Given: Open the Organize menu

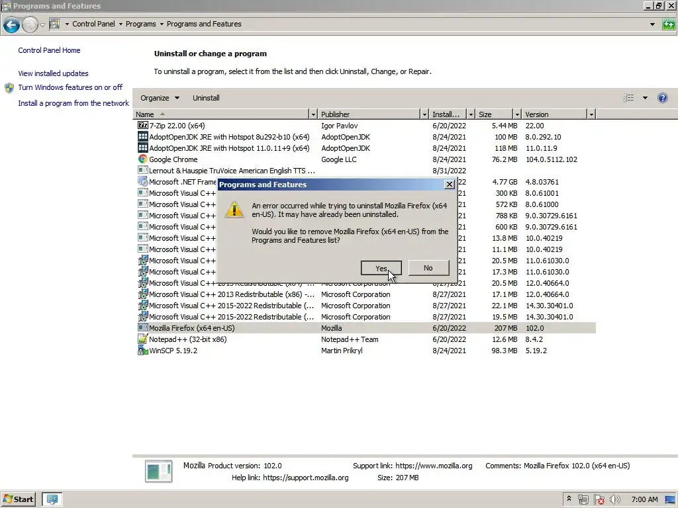Looking at the screenshot, I should tap(160, 98).
